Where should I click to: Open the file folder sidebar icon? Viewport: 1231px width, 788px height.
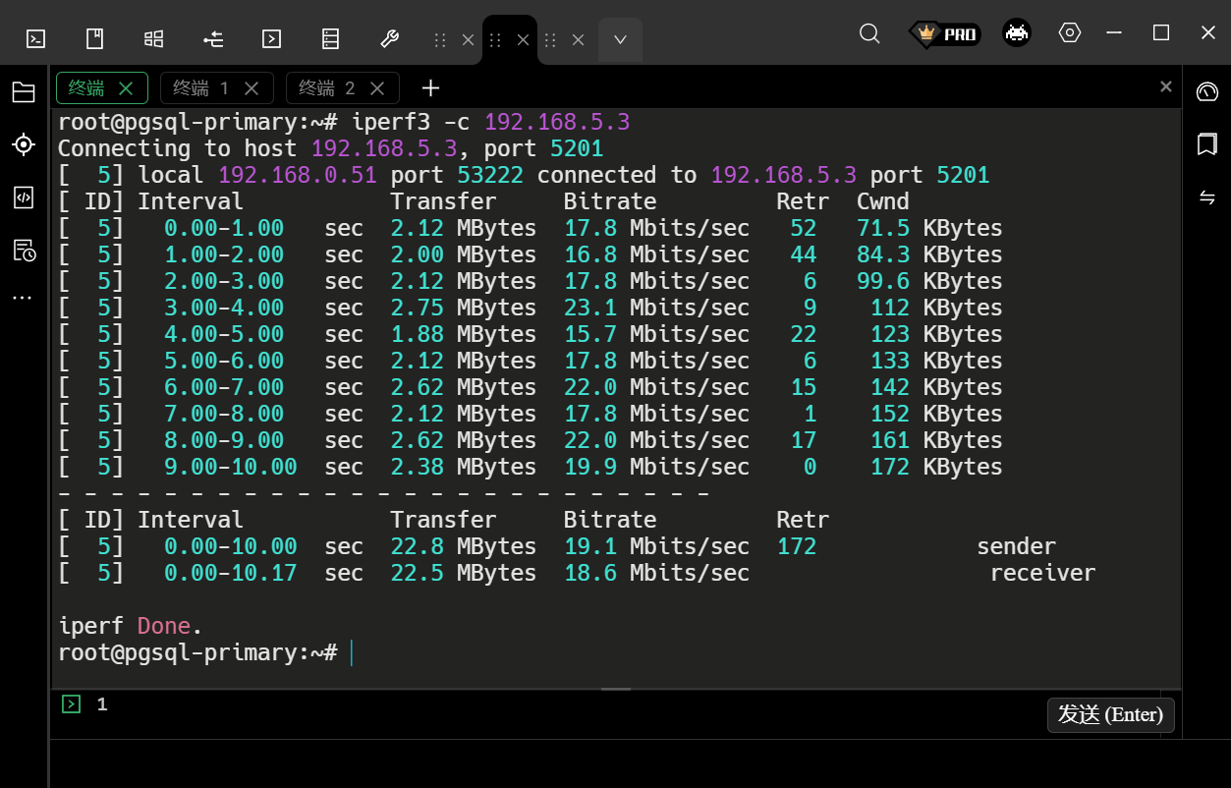[x=24, y=92]
